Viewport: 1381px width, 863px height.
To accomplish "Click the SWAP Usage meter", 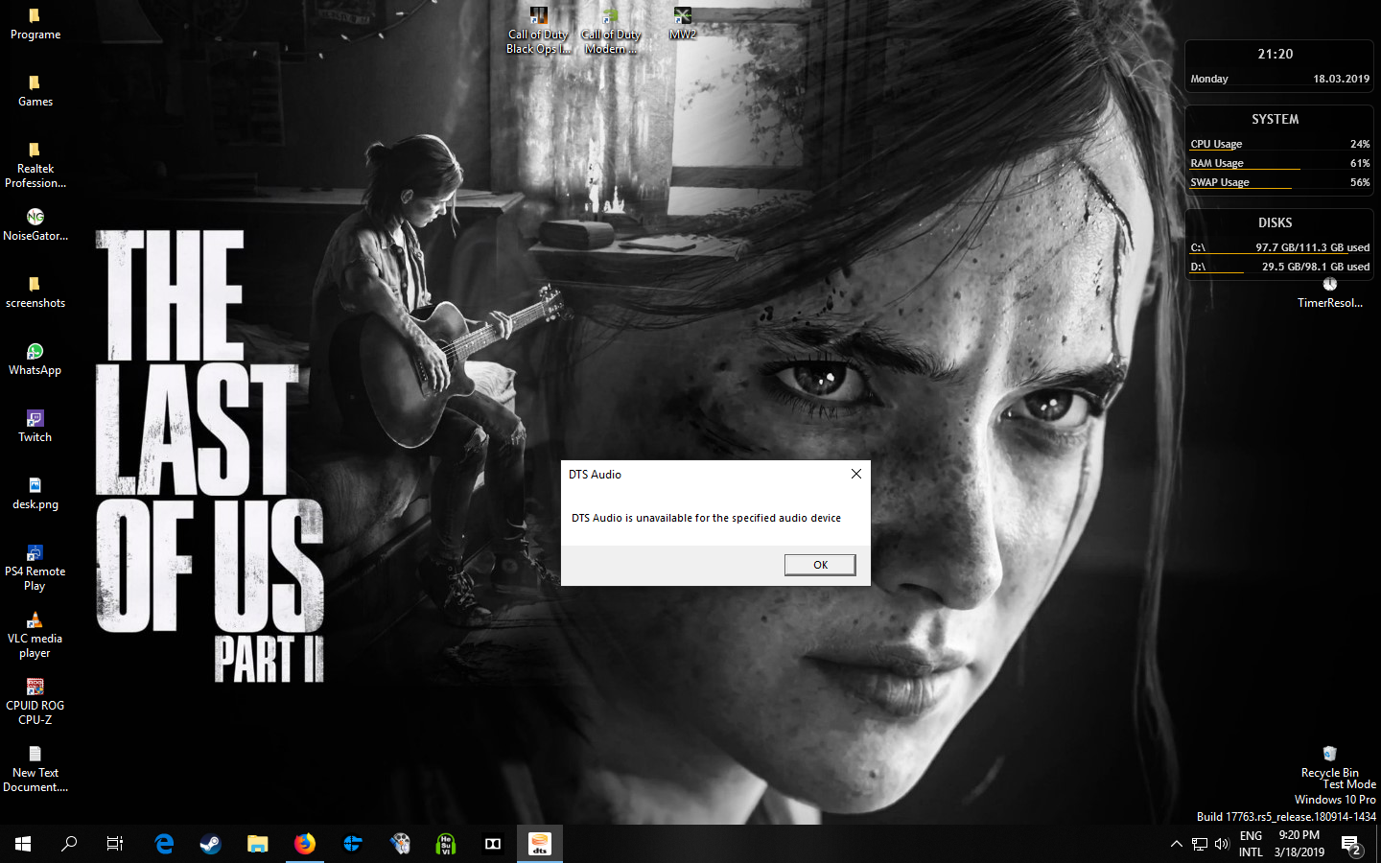I will 1279,183.
